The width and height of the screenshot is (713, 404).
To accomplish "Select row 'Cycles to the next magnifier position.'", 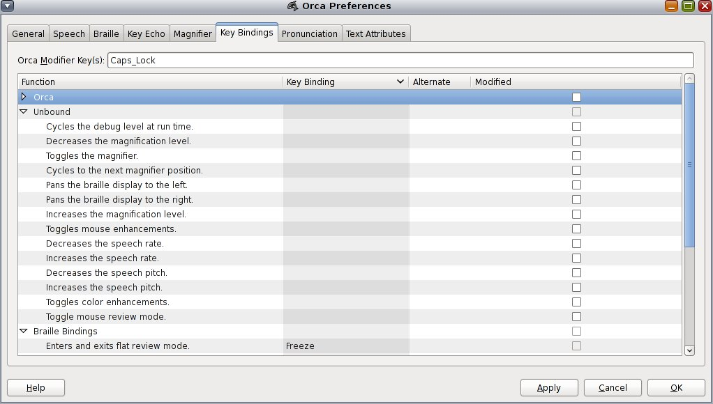I will (350, 170).
